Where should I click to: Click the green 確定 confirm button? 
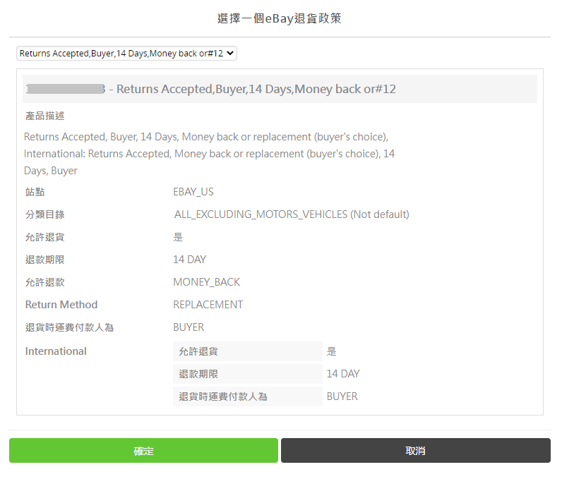pos(143,451)
